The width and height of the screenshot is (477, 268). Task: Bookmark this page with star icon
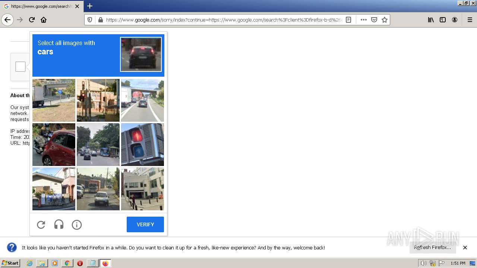tap(385, 20)
